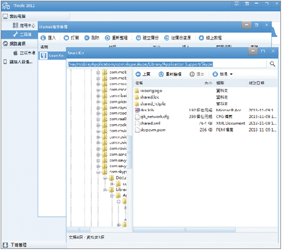
Task: Collapse the com.skyp tree node
Action: pos(98,172)
